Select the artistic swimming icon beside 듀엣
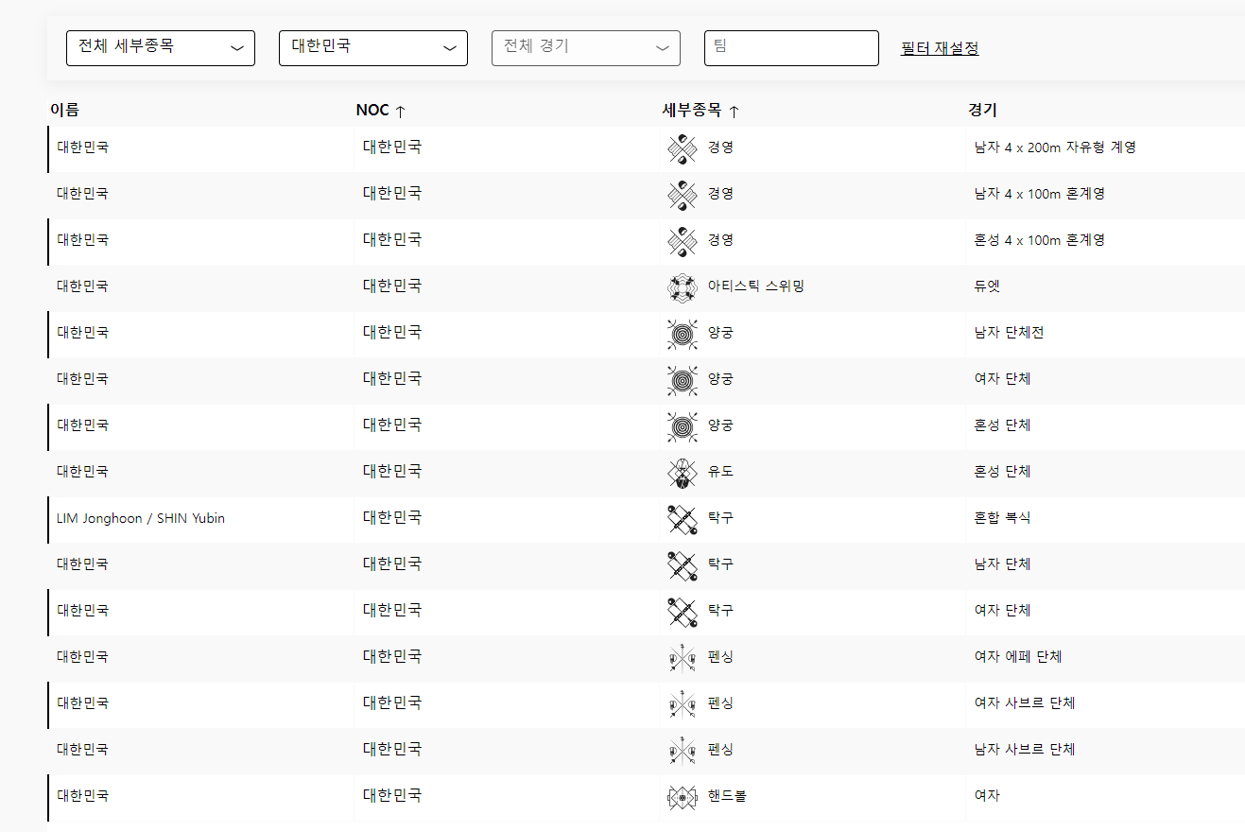Screen dimensions: 1245x832 click(682, 287)
